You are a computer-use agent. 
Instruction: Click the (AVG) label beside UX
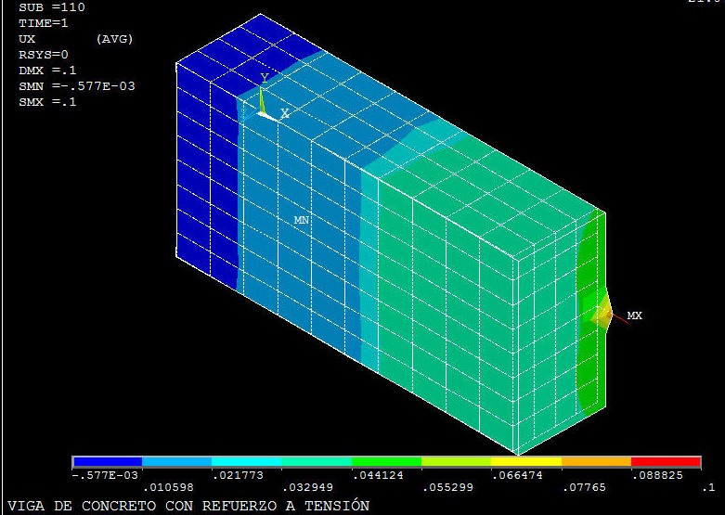[x=114, y=39]
